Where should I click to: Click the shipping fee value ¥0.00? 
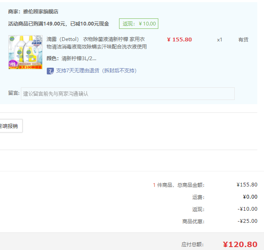click(x=250, y=197)
